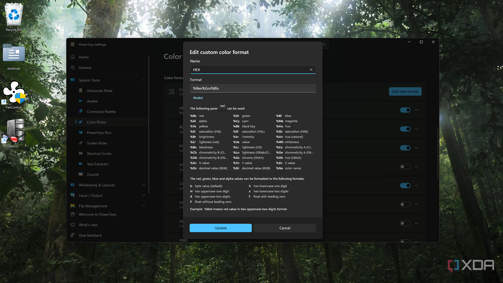503x283 pixels.
Task: Toggle the first color format switch off
Action: tap(405, 110)
